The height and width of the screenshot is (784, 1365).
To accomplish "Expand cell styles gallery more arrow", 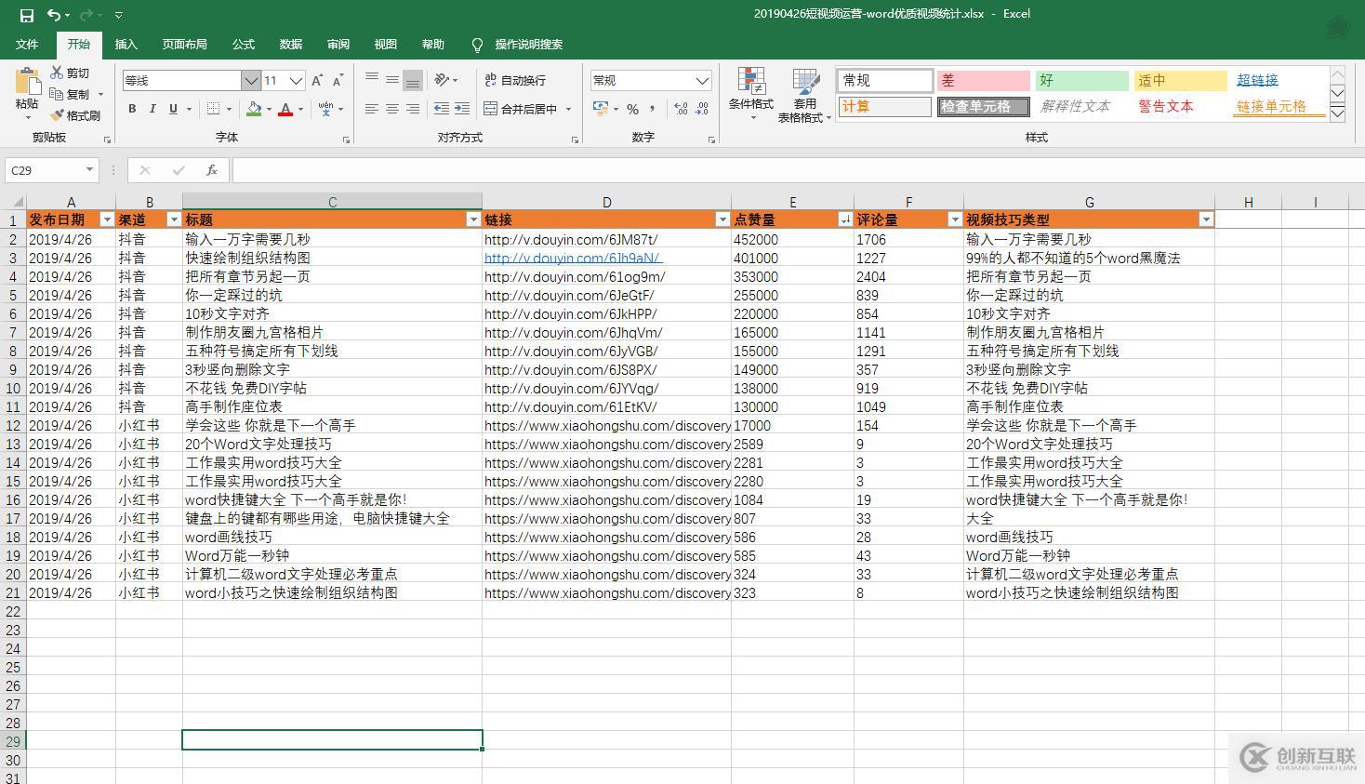I will pyautogui.click(x=1337, y=113).
